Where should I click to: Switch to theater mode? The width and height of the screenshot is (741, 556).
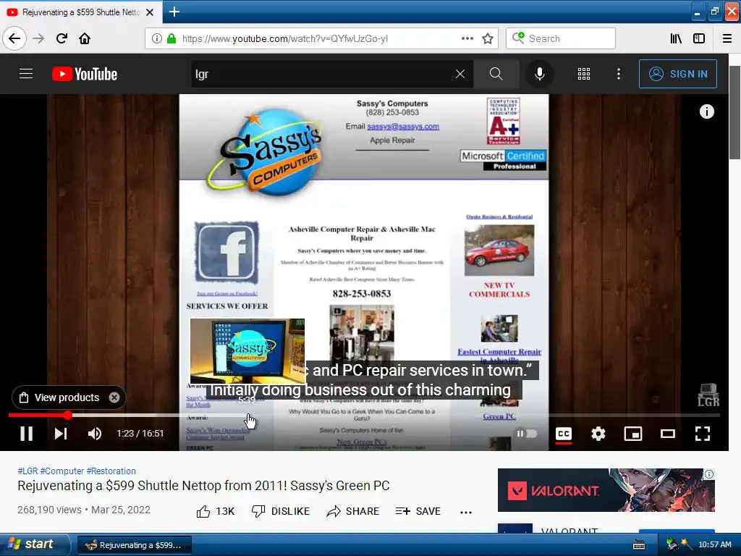tap(668, 434)
